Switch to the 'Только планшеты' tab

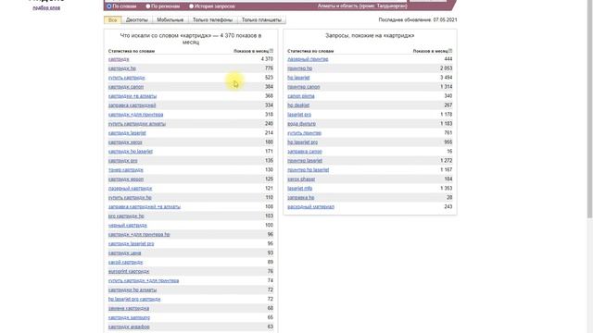[261, 20]
